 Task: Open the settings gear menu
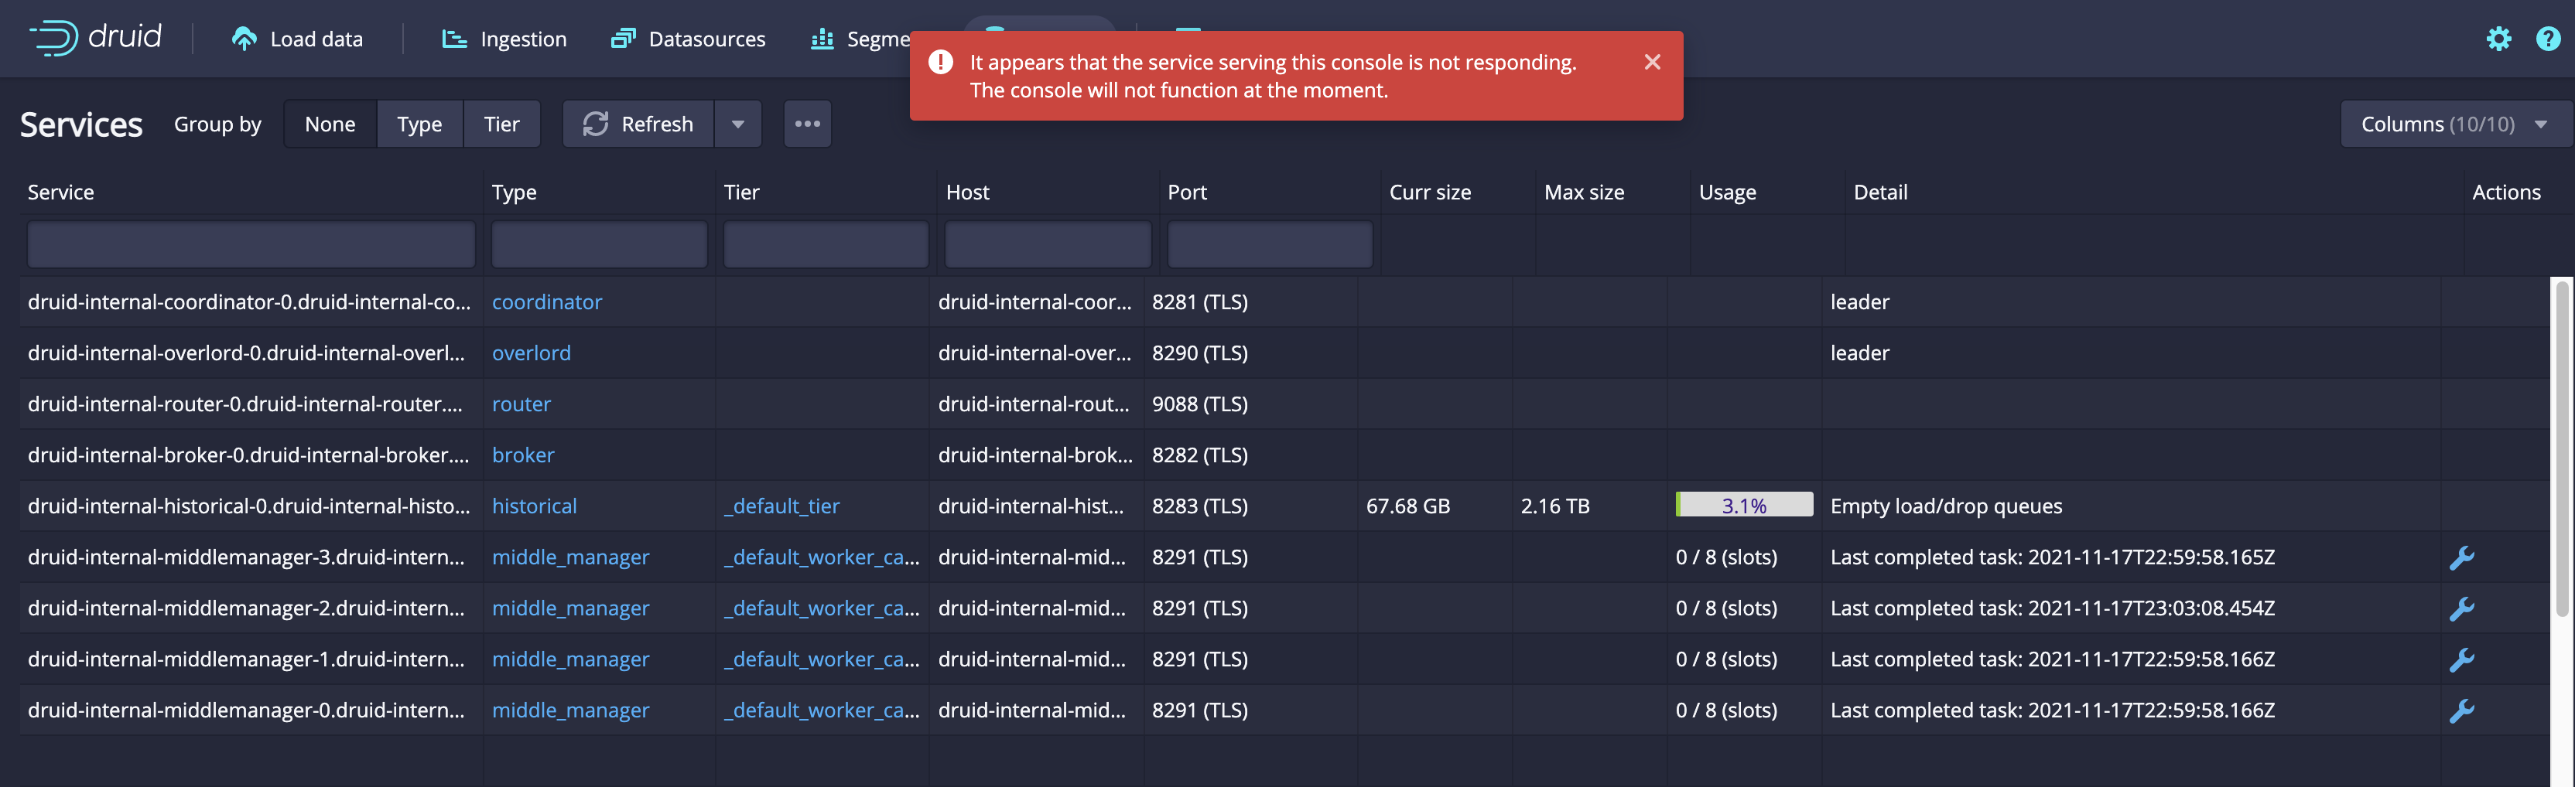(x=2498, y=39)
